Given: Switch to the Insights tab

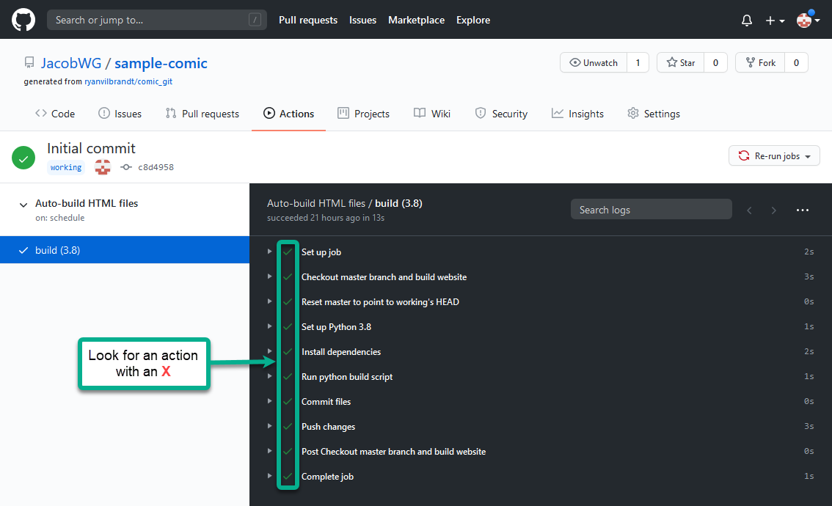Looking at the screenshot, I should pyautogui.click(x=577, y=114).
